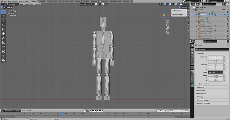Activate the Move tool
230x120 pixels.
(3, 21)
